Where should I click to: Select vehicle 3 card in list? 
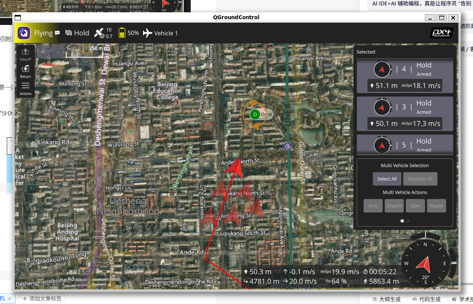(405, 114)
